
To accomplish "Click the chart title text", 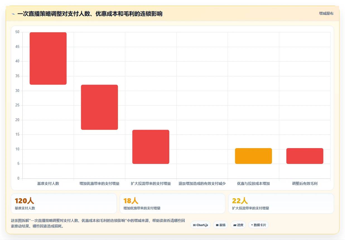I will tap(90, 14).
